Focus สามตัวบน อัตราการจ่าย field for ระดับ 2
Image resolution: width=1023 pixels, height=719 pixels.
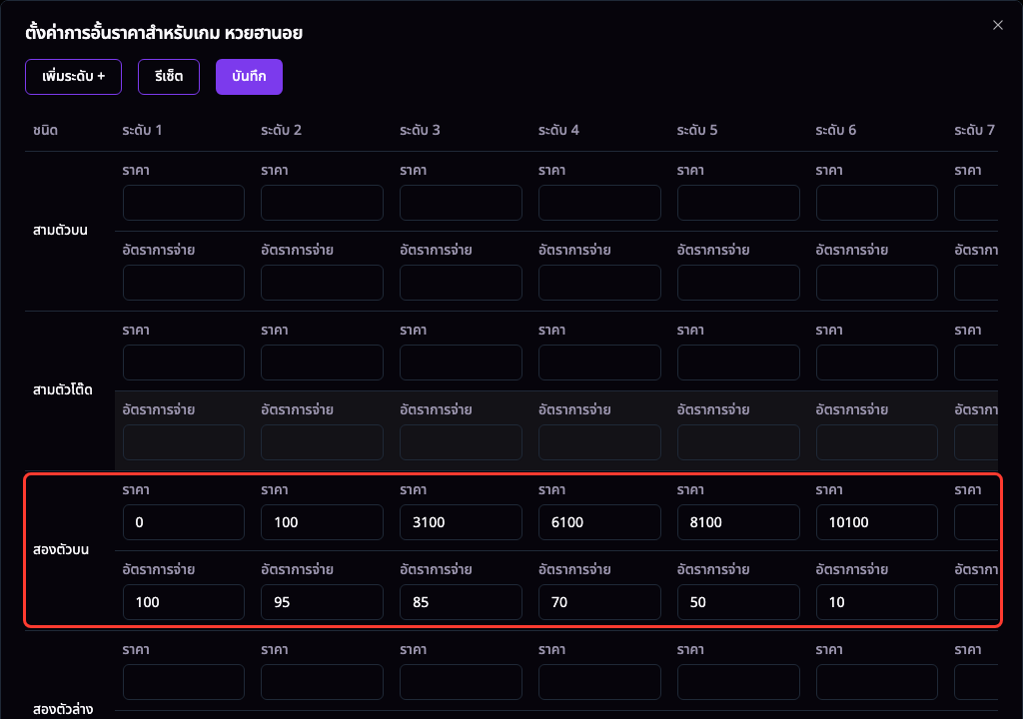click(323, 283)
